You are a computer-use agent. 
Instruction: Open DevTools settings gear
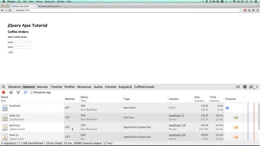pyautogui.click(x=245, y=87)
